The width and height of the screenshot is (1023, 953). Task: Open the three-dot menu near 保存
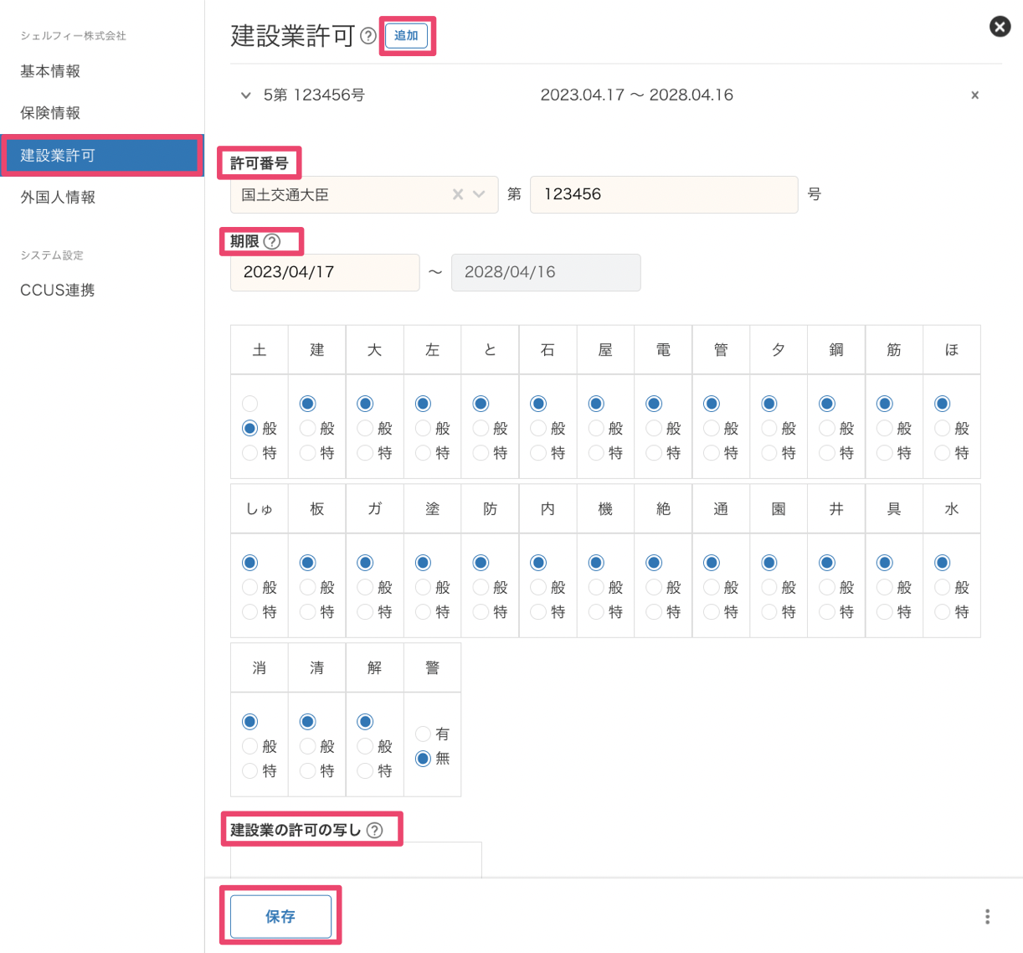click(987, 916)
